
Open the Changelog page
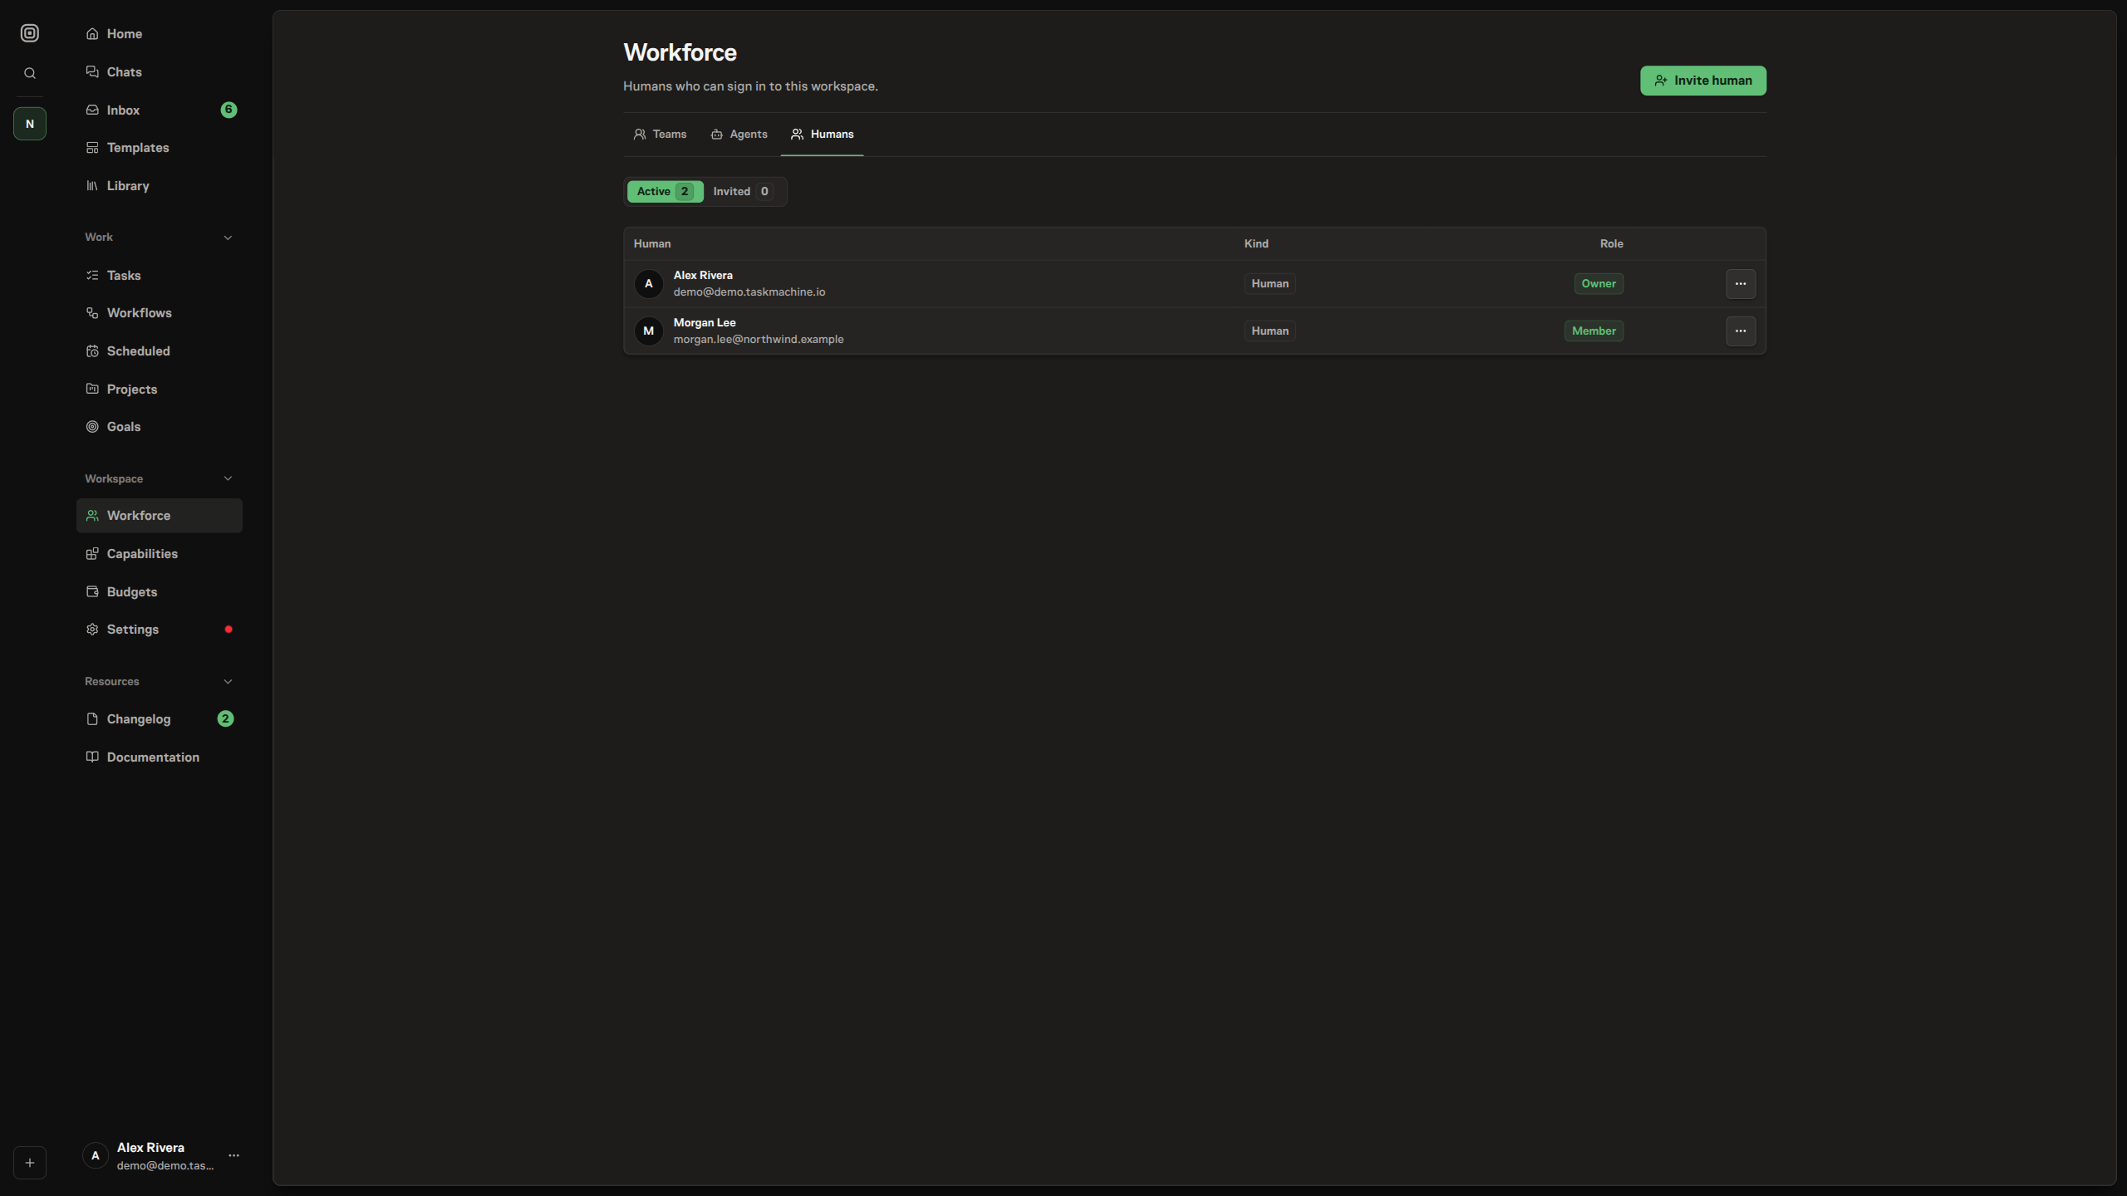tap(160, 719)
